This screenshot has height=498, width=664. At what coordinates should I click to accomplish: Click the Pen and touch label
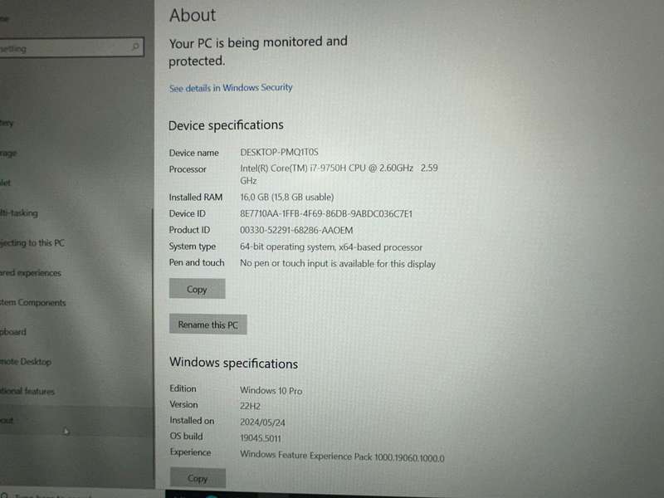point(197,262)
